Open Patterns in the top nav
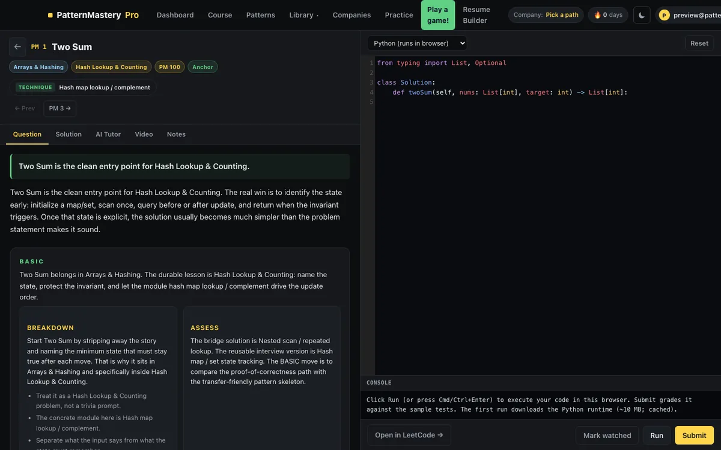The width and height of the screenshot is (721, 450). click(261, 15)
